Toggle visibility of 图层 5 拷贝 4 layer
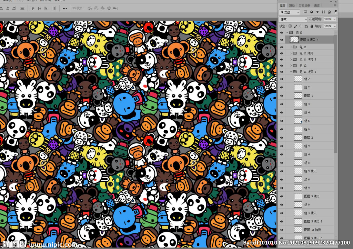 (x=282, y=40)
